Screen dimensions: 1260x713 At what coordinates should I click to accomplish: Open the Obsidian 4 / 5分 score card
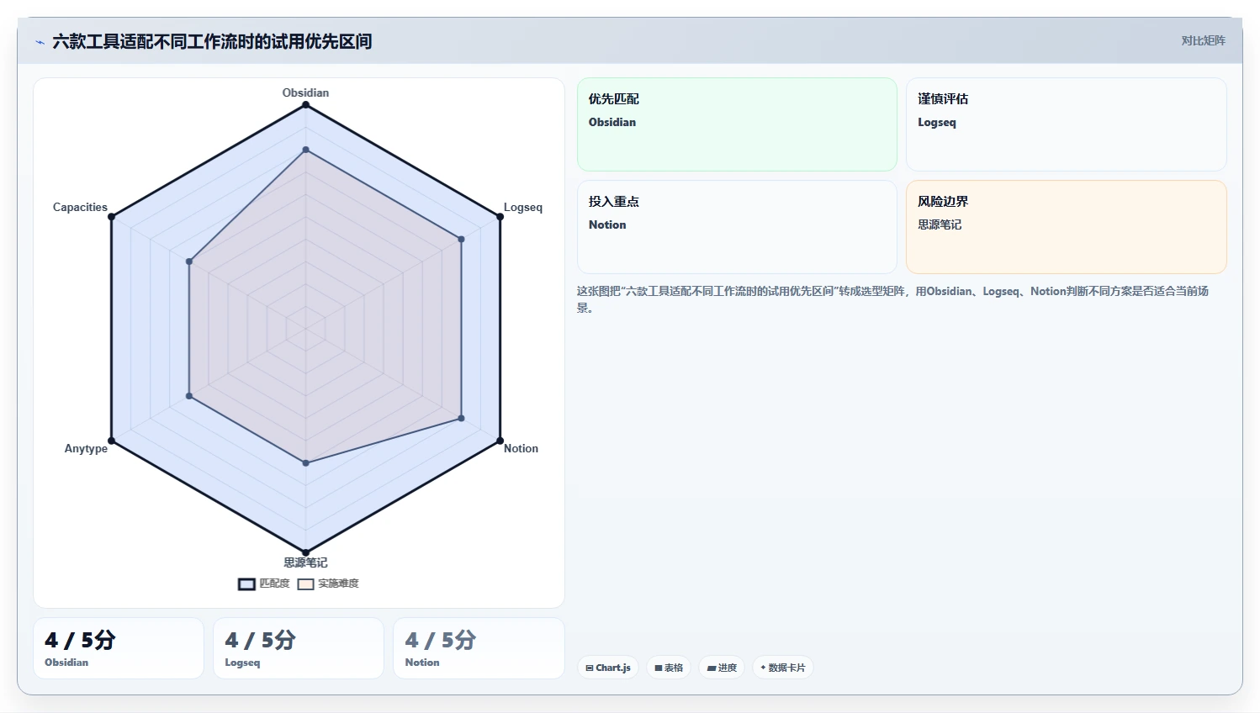pyautogui.click(x=119, y=648)
